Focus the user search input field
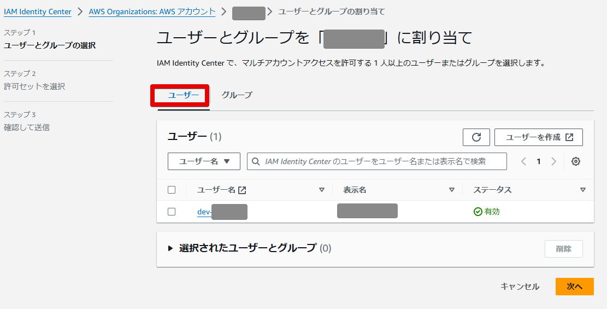Viewport: 607px width, 309px height. click(x=376, y=161)
